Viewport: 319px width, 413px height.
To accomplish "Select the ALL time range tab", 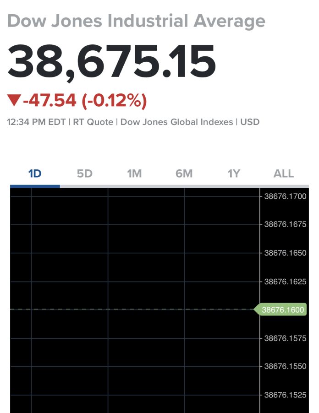I will point(283,174).
